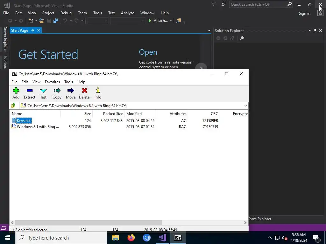Image resolution: width=326 pixels, height=244 pixels.
Task: Click the 7-Zip taskbar icon
Action: pyautogui.click(x=178, y=238)
